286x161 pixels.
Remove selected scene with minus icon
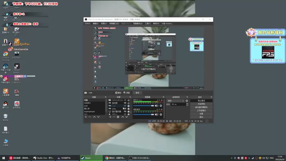pyautogui.click(x=90, y=117)
